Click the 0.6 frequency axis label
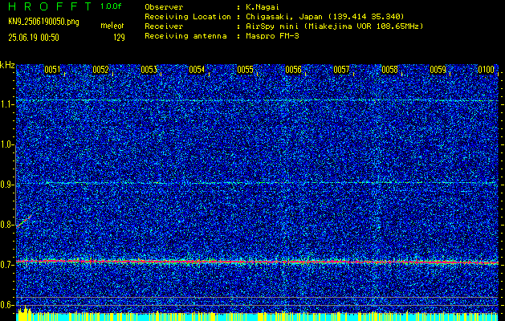This screenshot has width=505, height=321. tap(6, 305)
